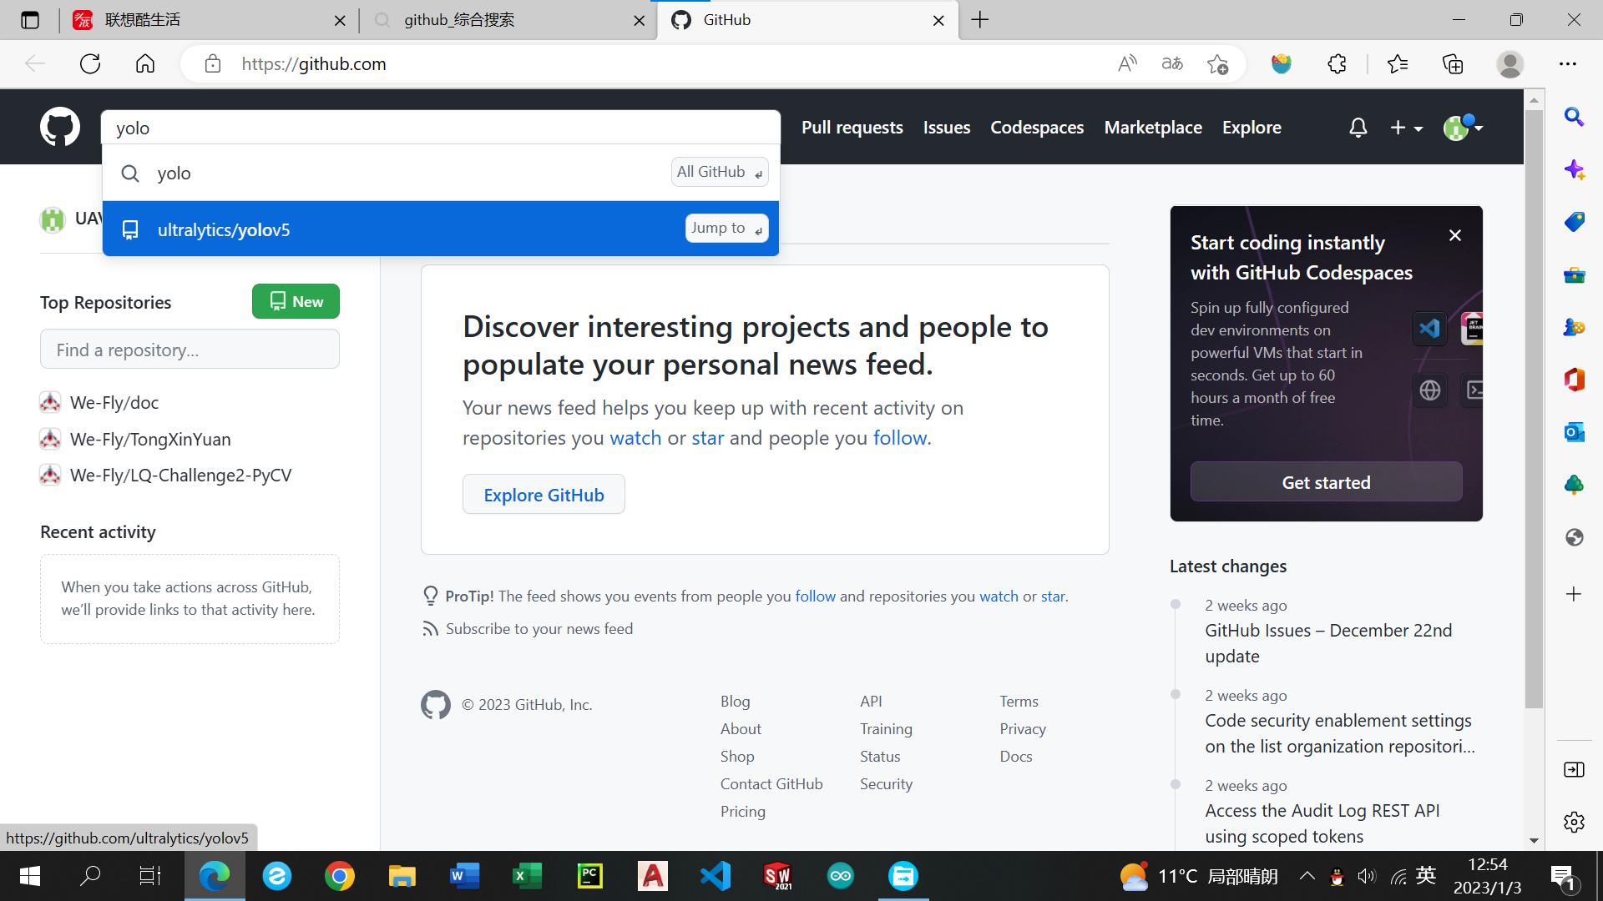Click the Edge extensions puzzle icon
The image size is (1603, 901).
[x=1337, y=64]
